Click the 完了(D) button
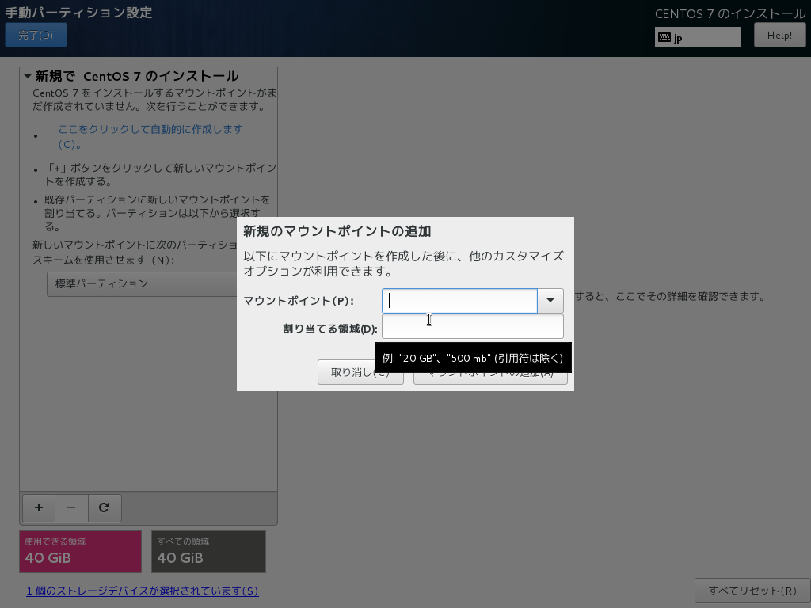 click(36, 35)
